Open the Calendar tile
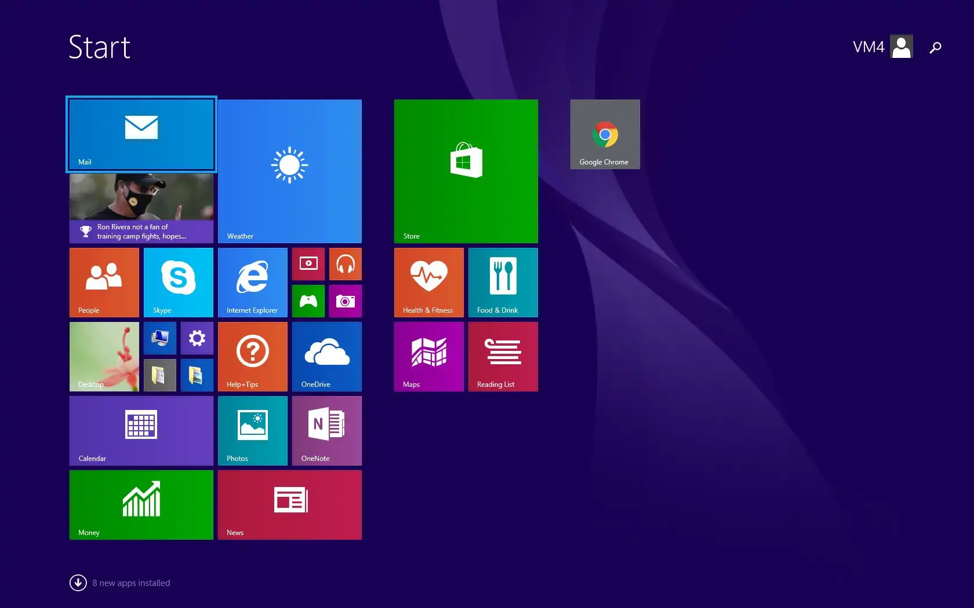This screenshot has height=608, width=974. point(141,431)
